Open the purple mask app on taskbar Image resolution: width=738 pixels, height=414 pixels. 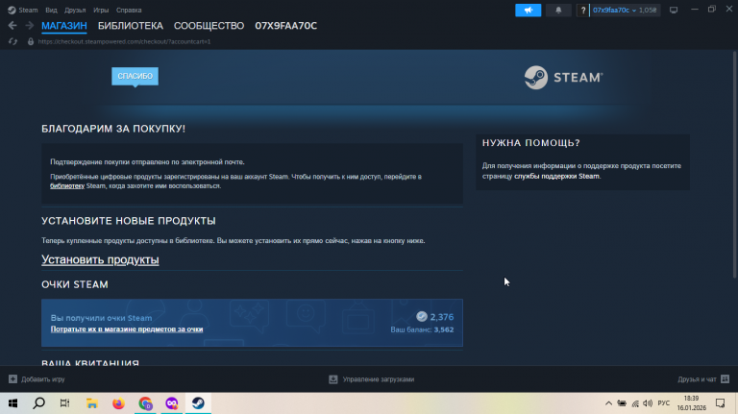tap(172, 403)
